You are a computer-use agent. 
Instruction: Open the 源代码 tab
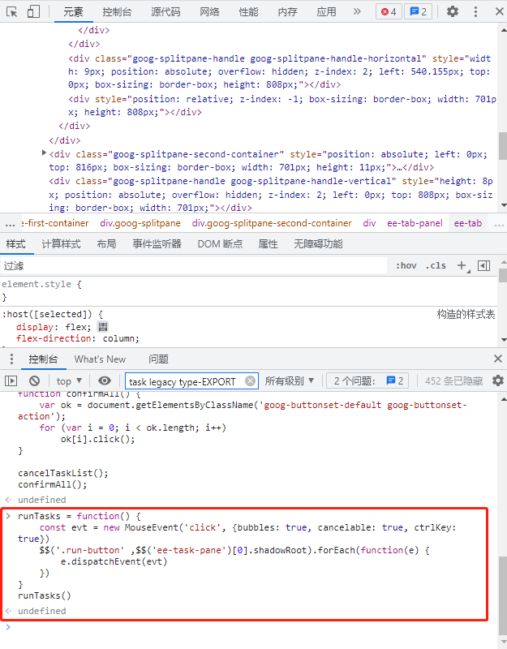pyautogui.click(x=165, y=12)
